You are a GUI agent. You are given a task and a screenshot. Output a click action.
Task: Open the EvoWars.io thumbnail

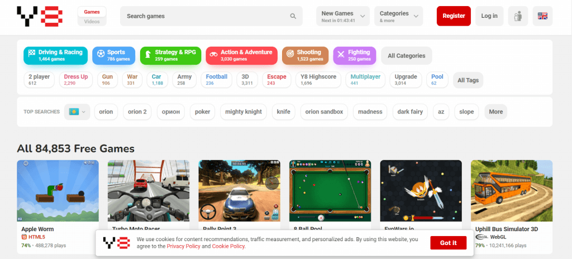tap(421, 191)
